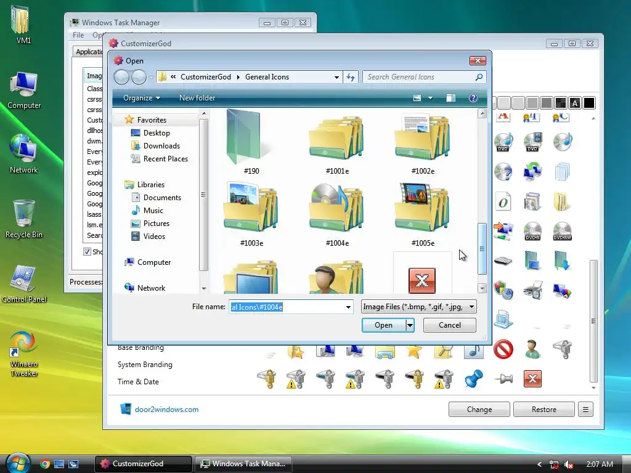The image size is (631, 473).
Task: Select the red prohibited sign icon
Action: coord(503,349)
